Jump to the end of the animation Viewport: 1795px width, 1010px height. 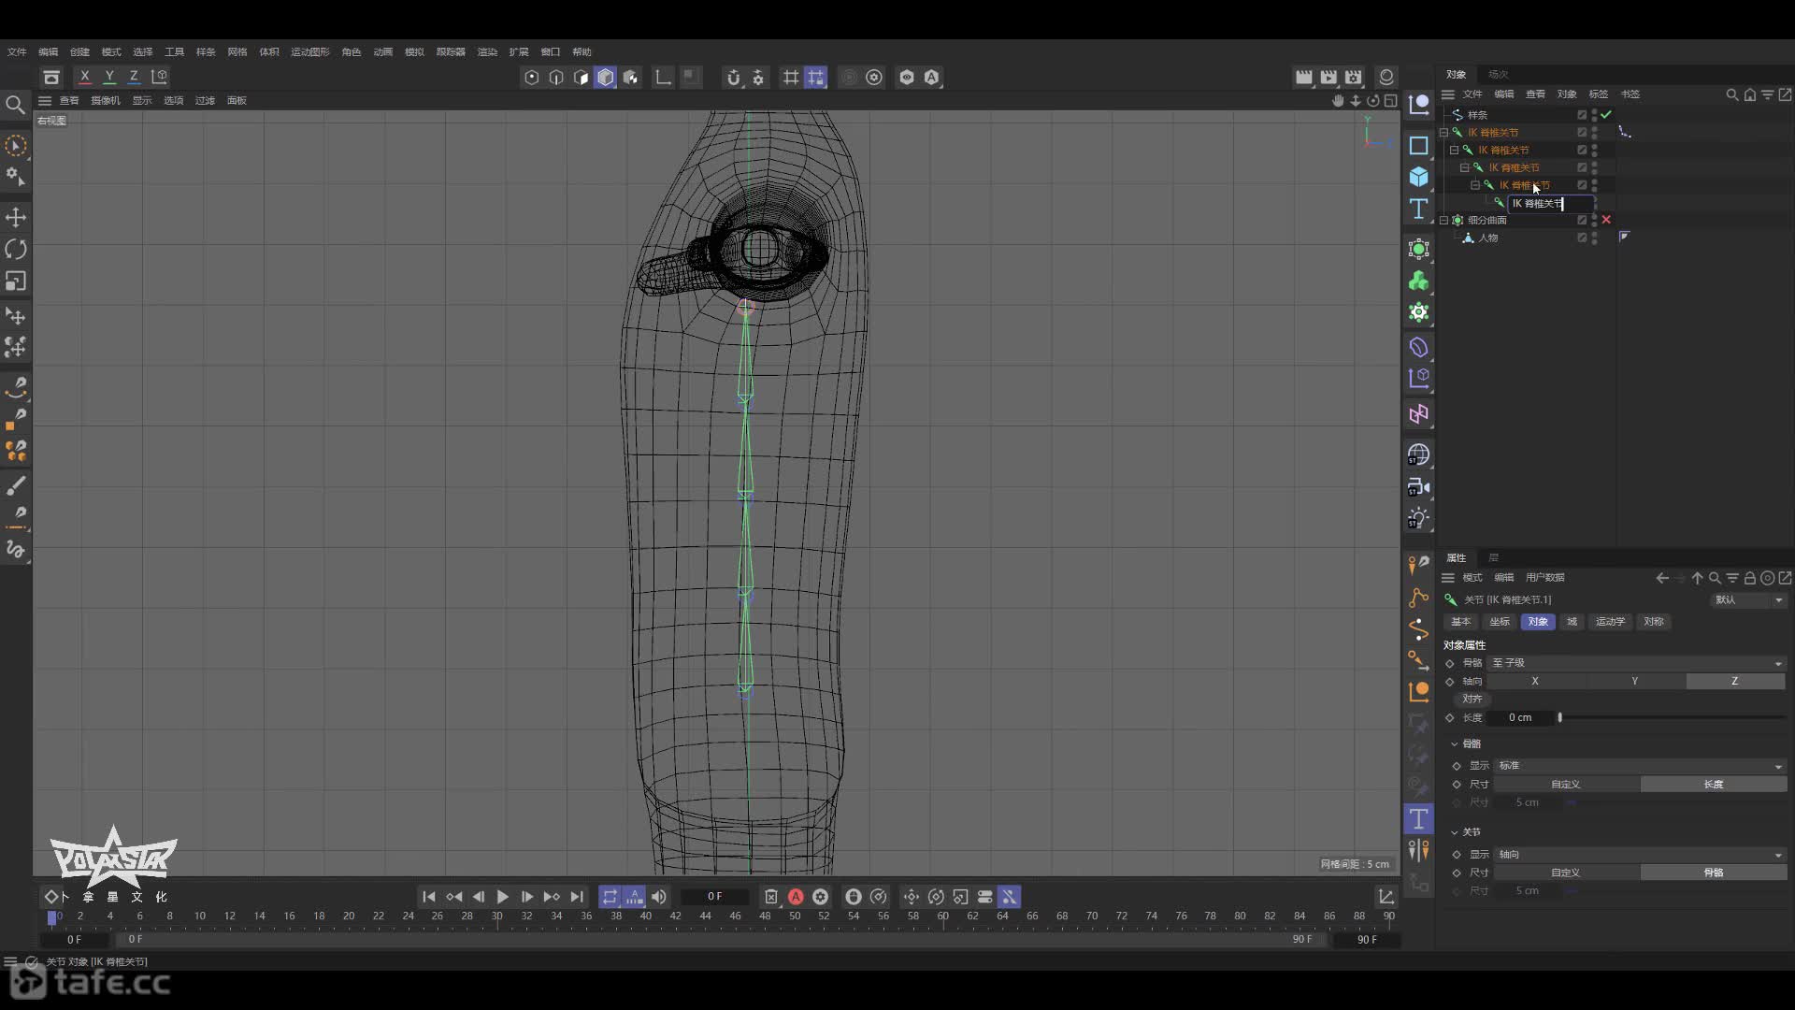(577, 897)
